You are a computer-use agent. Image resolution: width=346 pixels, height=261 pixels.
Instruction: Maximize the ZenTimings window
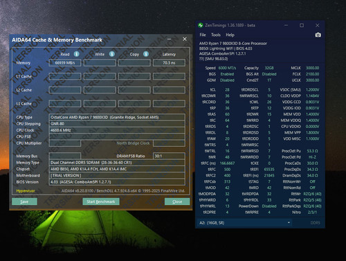tap(302, 26)
